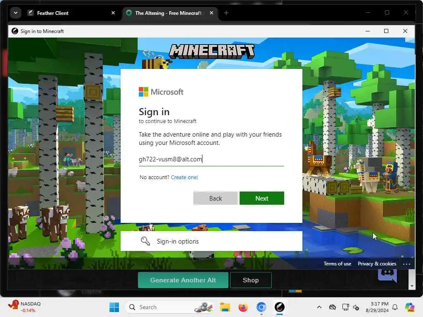This screenshot has width=423, height=317.
Task: Open the Chromium browser taskbar icon
Action: [x=261, y=307]
